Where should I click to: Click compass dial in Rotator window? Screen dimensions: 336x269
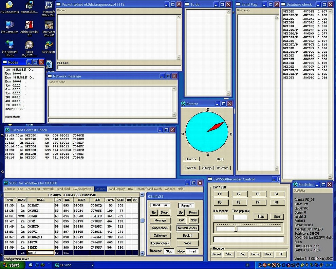(x=207, y=132)
